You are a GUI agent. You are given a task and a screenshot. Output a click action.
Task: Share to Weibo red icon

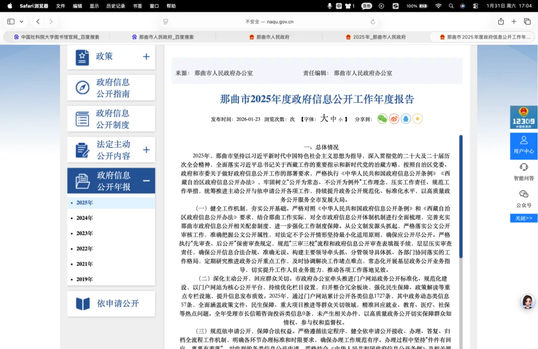[394, 119]
